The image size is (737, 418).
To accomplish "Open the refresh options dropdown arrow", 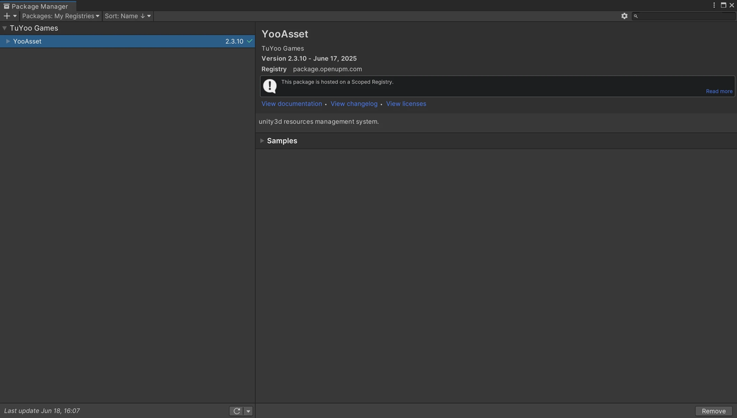I will (x=248, y=411).
